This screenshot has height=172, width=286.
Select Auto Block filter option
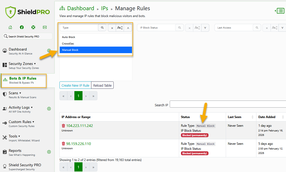96,37
